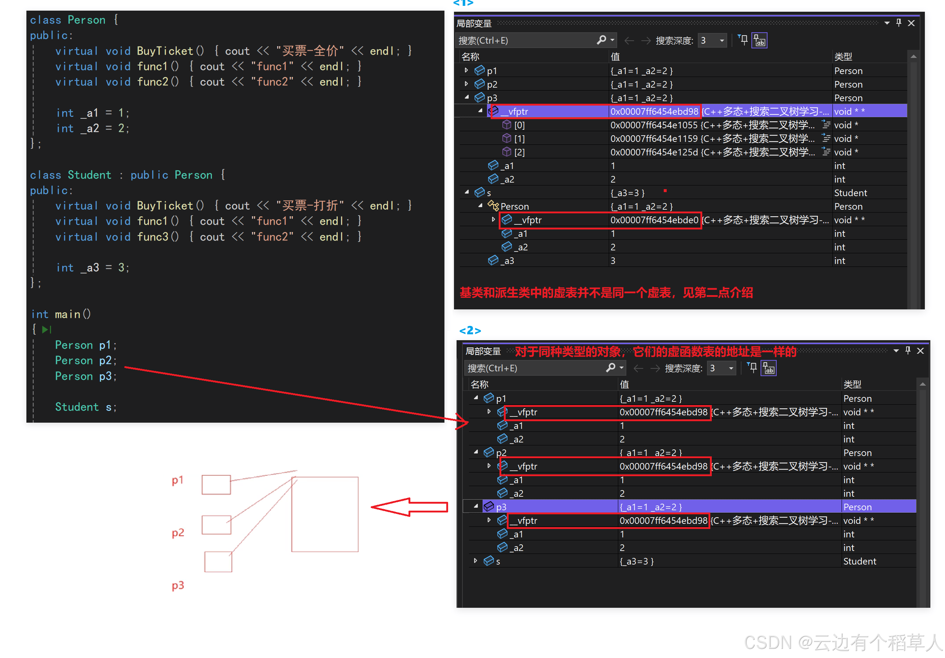The width and height of the screenshot is (945, 658).
Task: Toggle 'ab' raw view button in upper toolbar
Action: 759,40
